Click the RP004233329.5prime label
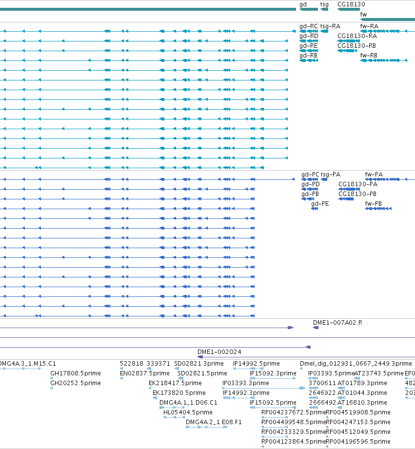The width and height of the screenshot is (415, 449). click(294, 432)
